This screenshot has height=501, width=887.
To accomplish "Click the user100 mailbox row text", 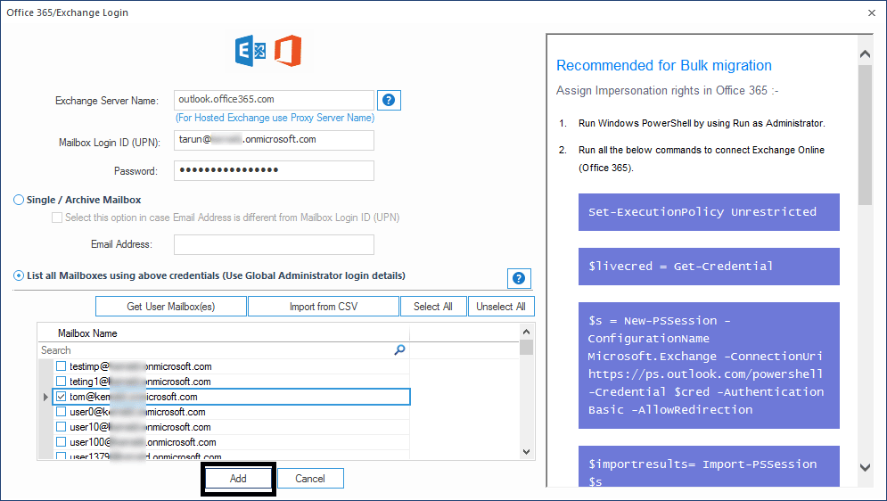I will pyautogui.click(x=143, y=442).
